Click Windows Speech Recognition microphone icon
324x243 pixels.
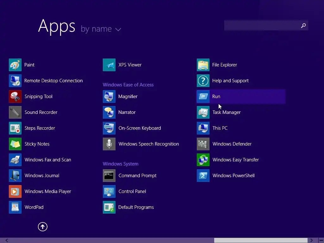109,144
